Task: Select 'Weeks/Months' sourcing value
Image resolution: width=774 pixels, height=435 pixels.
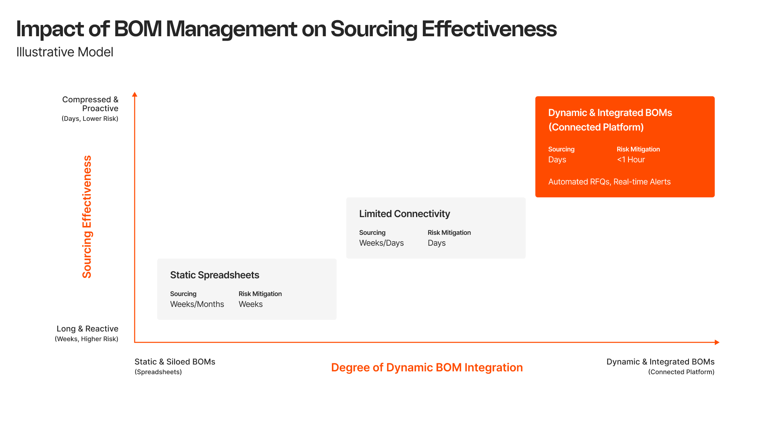Action: pos(197,304)
